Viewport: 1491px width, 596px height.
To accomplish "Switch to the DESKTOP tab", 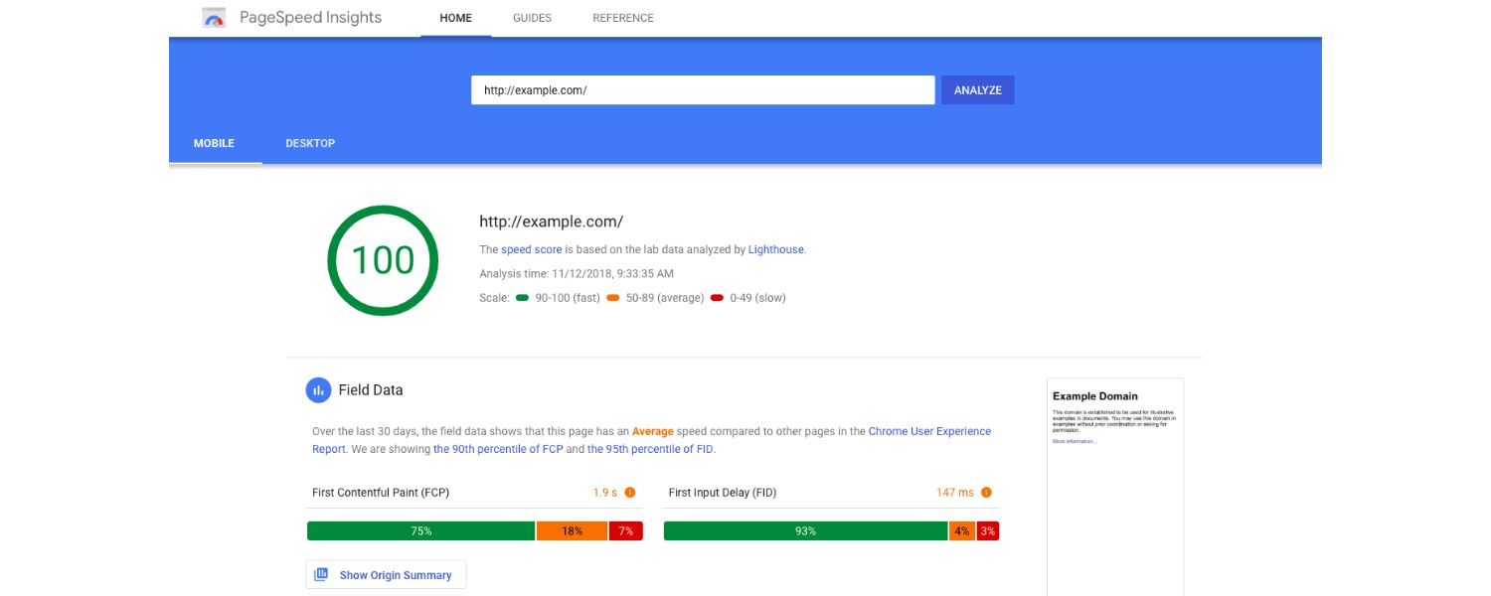I will pos(310,143).
